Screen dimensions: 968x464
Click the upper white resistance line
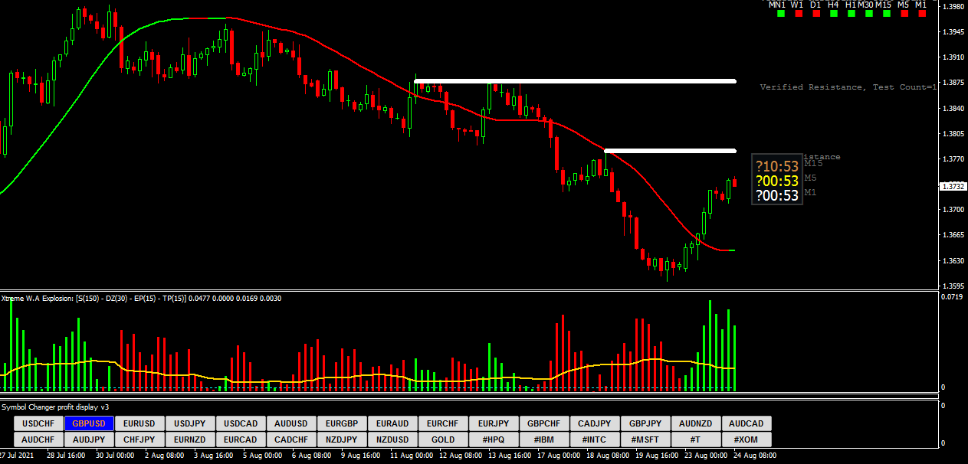[x=575, y=81]
